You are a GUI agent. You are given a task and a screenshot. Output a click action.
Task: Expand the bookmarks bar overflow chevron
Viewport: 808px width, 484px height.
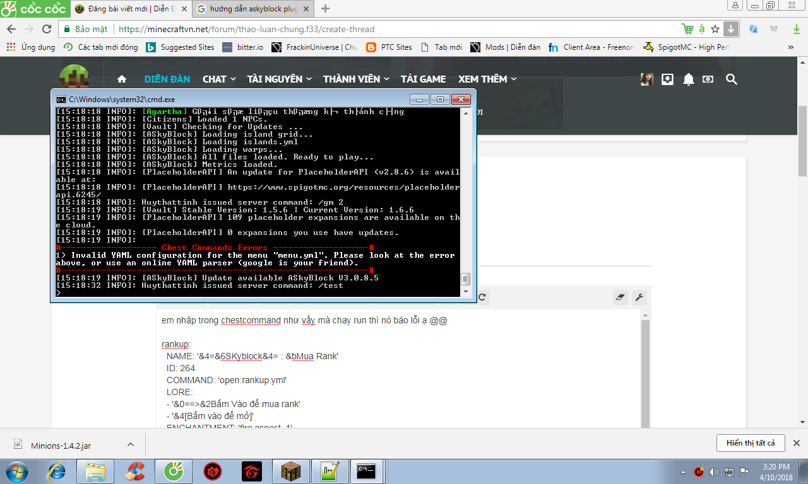(791, 47)
